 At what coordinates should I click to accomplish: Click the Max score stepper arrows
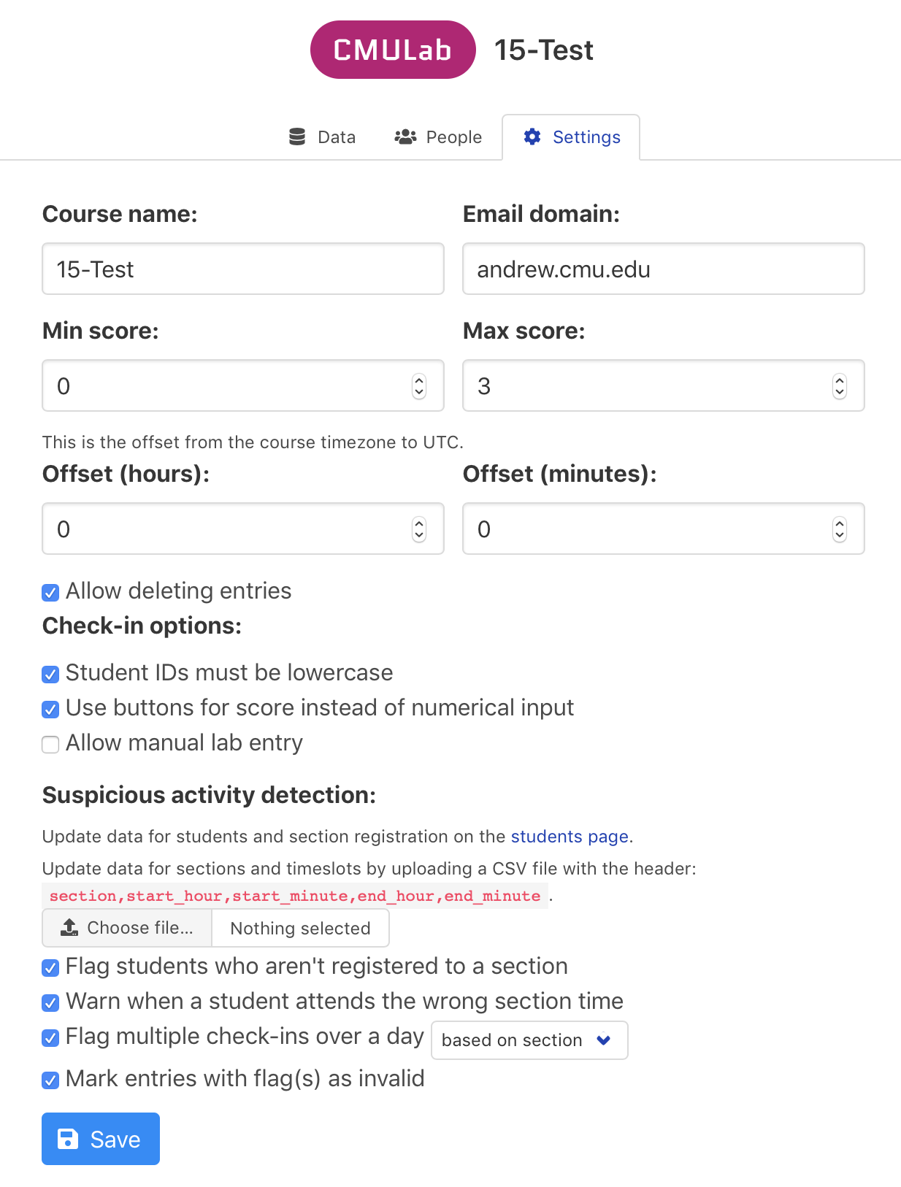click(x=840, y=386)
